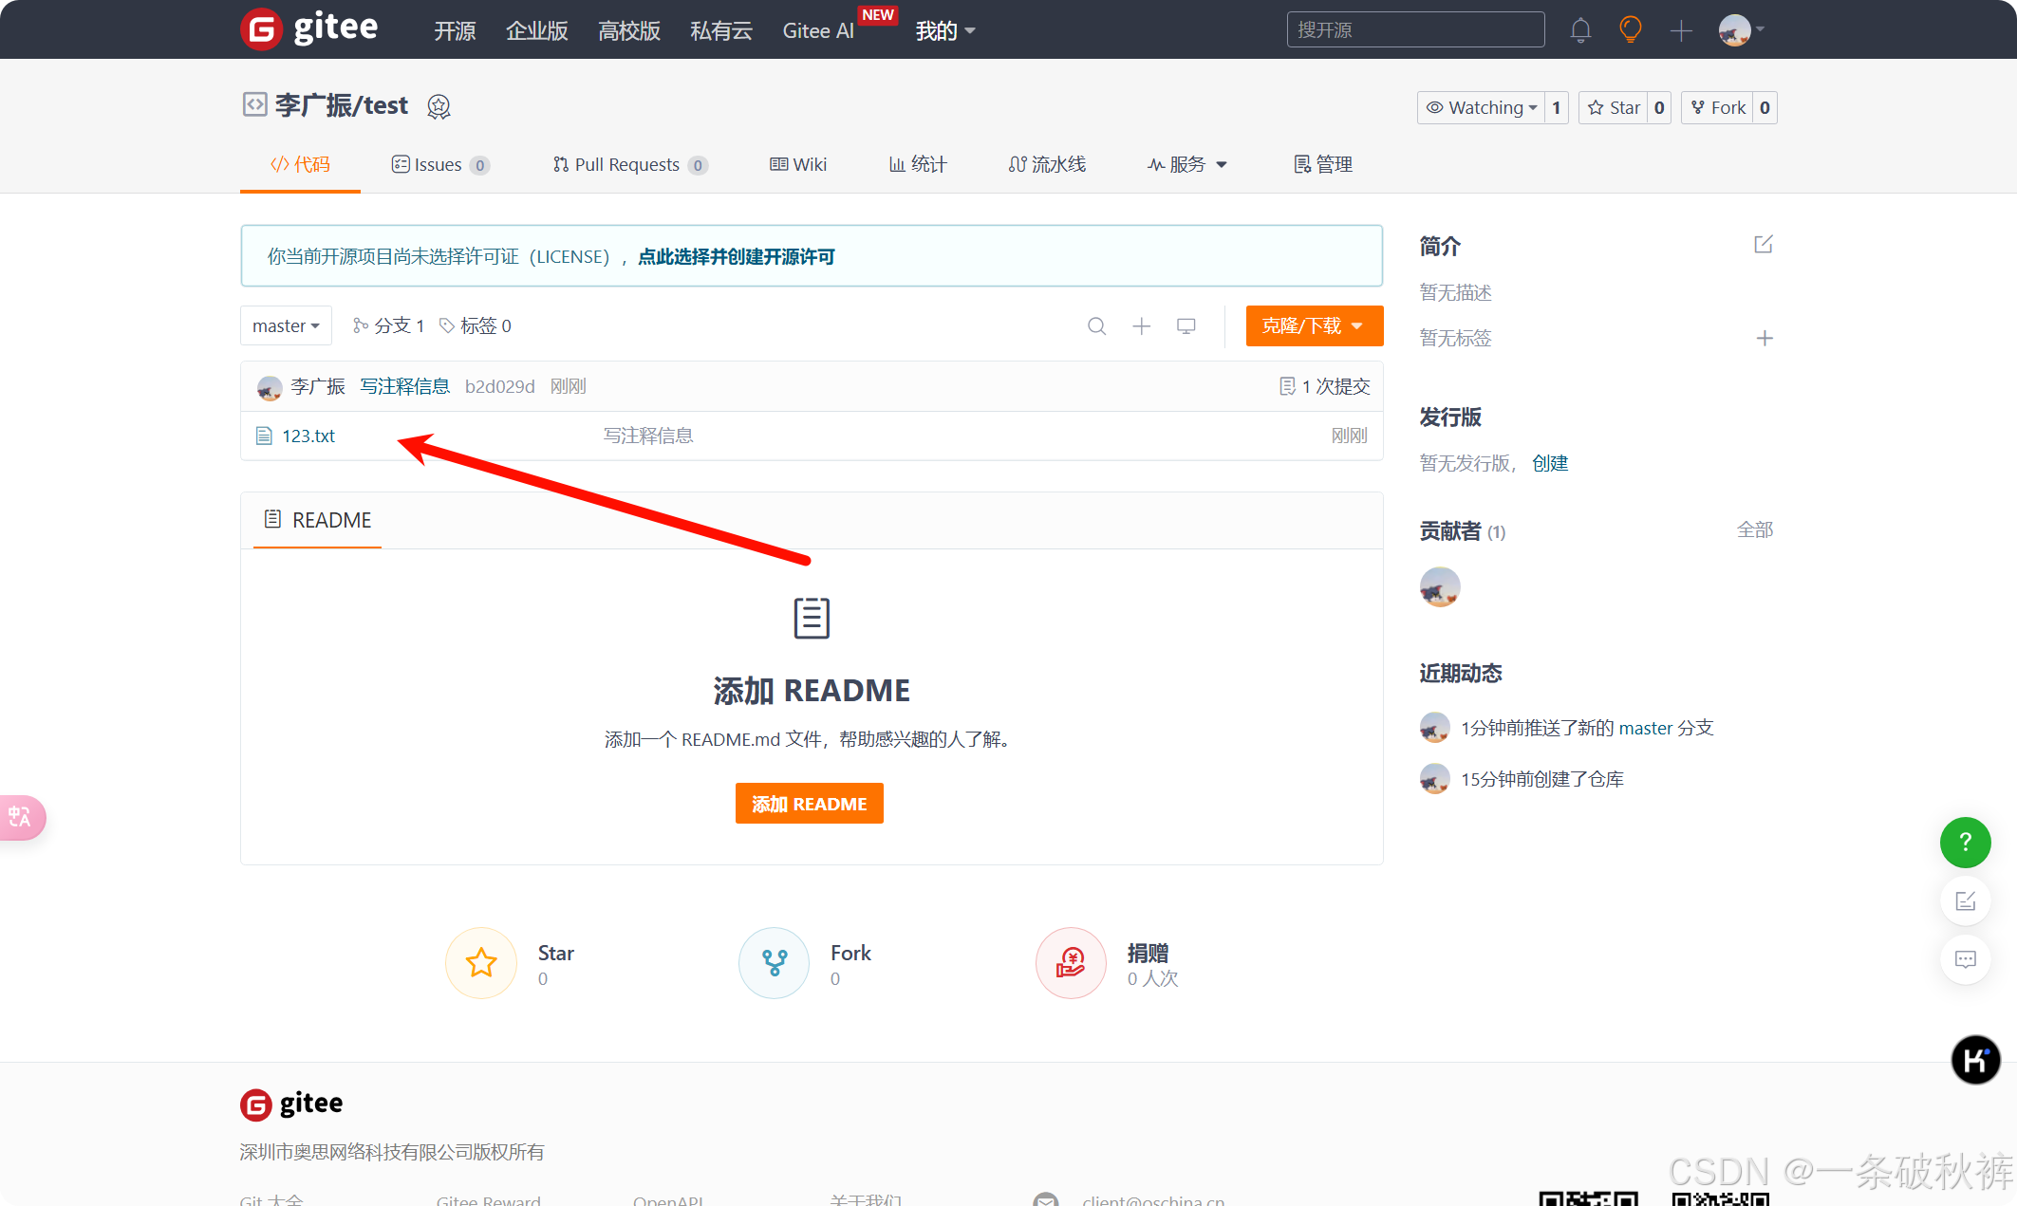2017x1206 pixels.
Task: Click the Watching count 1
Action: 1556,108
